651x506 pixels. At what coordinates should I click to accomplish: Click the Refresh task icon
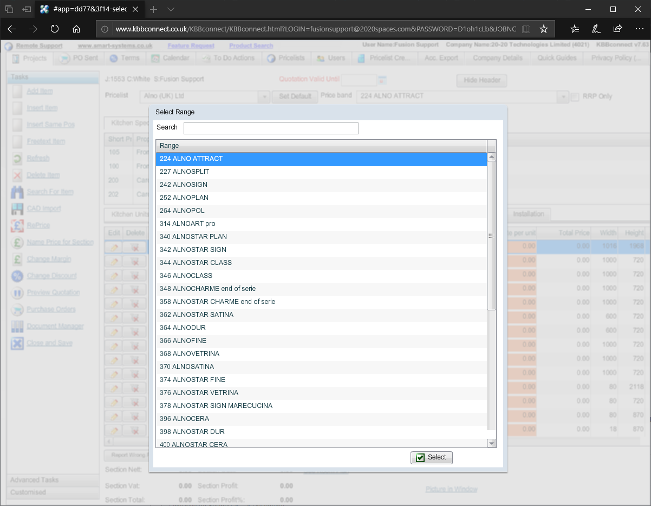pyautogui.click(x=17, y=159)
